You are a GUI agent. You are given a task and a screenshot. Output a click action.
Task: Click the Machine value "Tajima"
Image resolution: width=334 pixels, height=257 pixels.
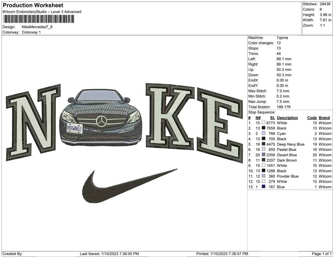click(x=282, y=37)
